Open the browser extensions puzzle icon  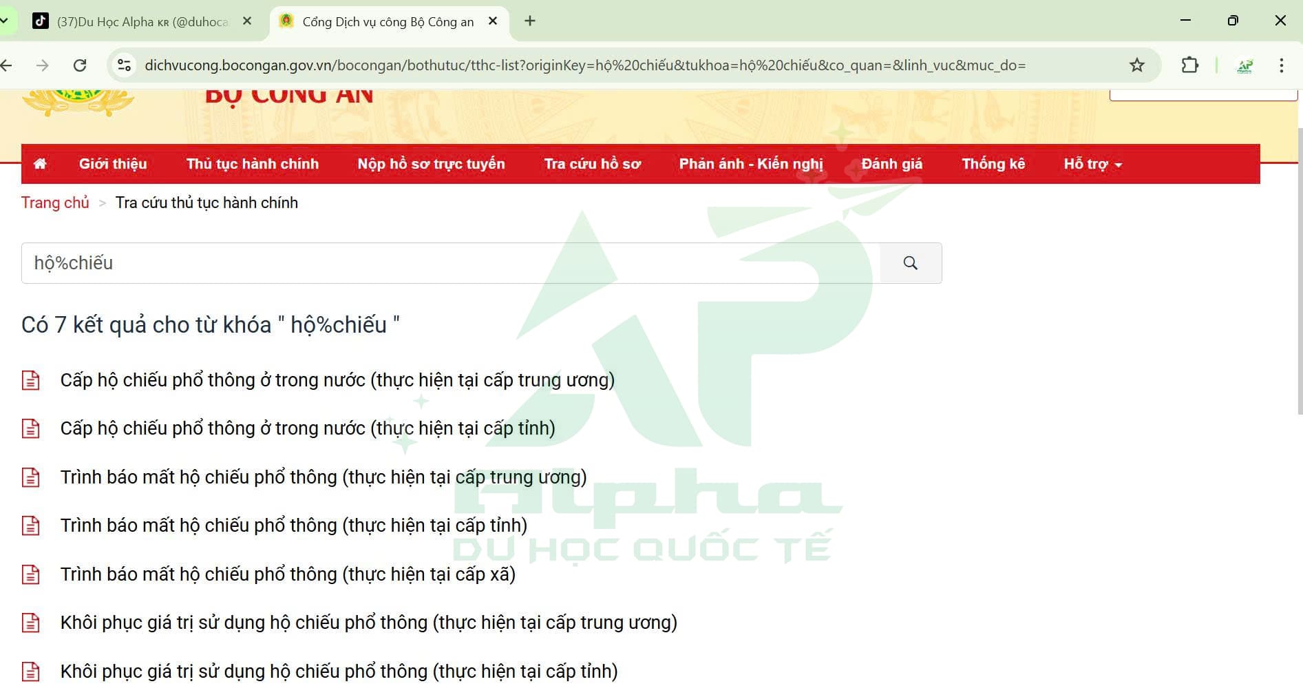pyautogui.click(x=1189, y=65)
